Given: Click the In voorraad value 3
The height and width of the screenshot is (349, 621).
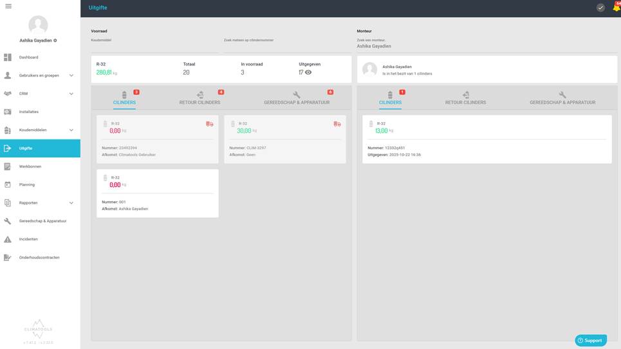Looking at the screenshot, I should (x=243, y=73).
